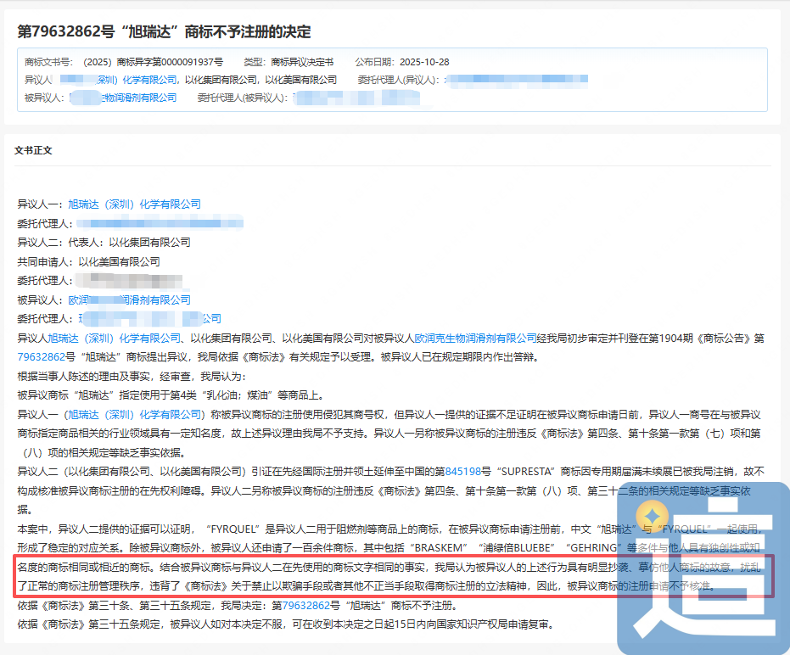
Task: Open header 异议人 (深圳)化学有限公司 link
Action: point(119,80)
